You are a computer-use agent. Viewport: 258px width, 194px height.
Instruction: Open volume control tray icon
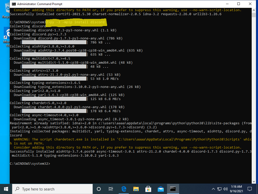pyautogui.click(x=225, y=189)
